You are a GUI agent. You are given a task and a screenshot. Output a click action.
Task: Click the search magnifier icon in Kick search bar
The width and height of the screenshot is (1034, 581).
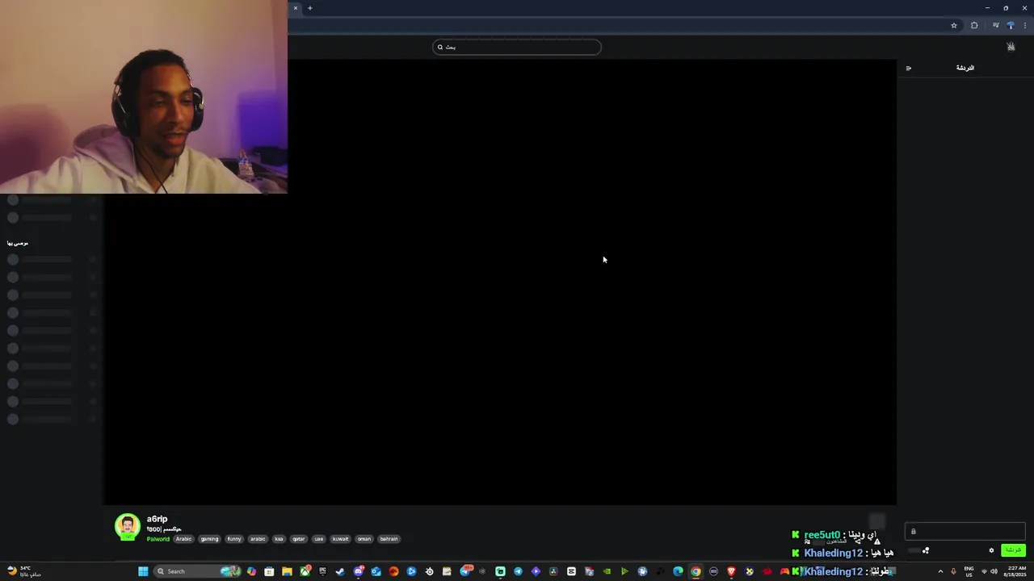(x=440, y=47)
